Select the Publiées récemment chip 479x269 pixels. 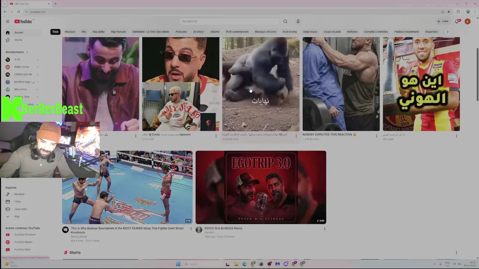point(406,32)
